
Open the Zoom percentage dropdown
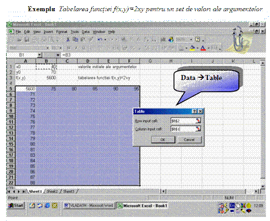tap(191, 40)
